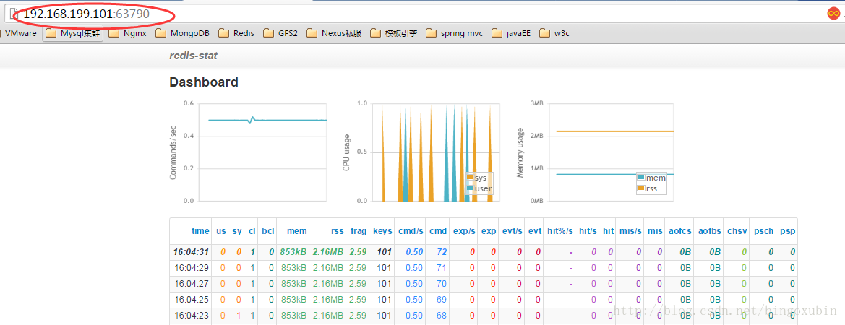This screenshot has height=325, width=845.
Task: Click the us column header
Action: point(221,231)
